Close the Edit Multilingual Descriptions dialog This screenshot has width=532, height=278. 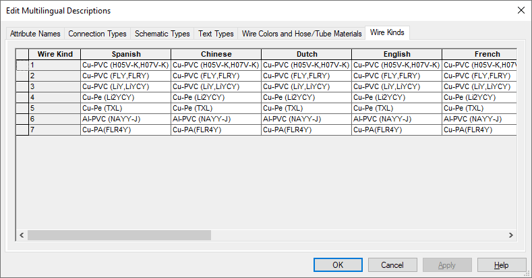[x=521, y=10]
